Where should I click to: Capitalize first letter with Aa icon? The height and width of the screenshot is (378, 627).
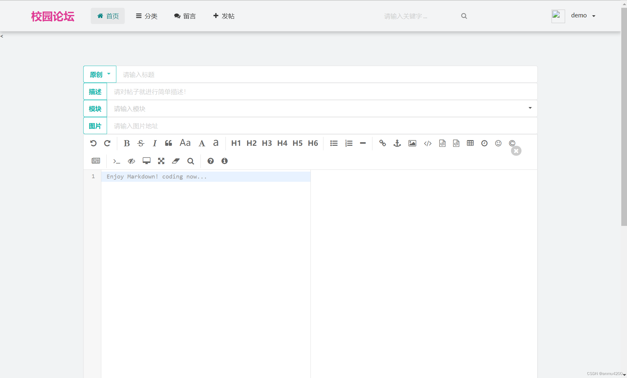[185, 143]
